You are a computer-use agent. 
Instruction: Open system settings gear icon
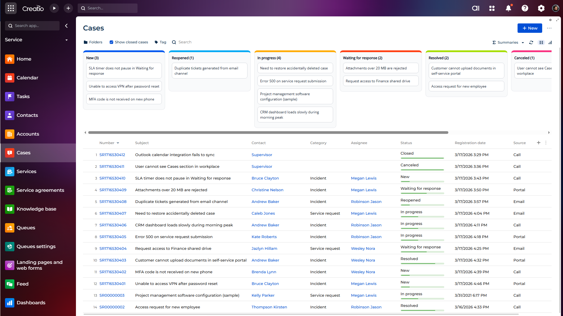pos(541,8)
